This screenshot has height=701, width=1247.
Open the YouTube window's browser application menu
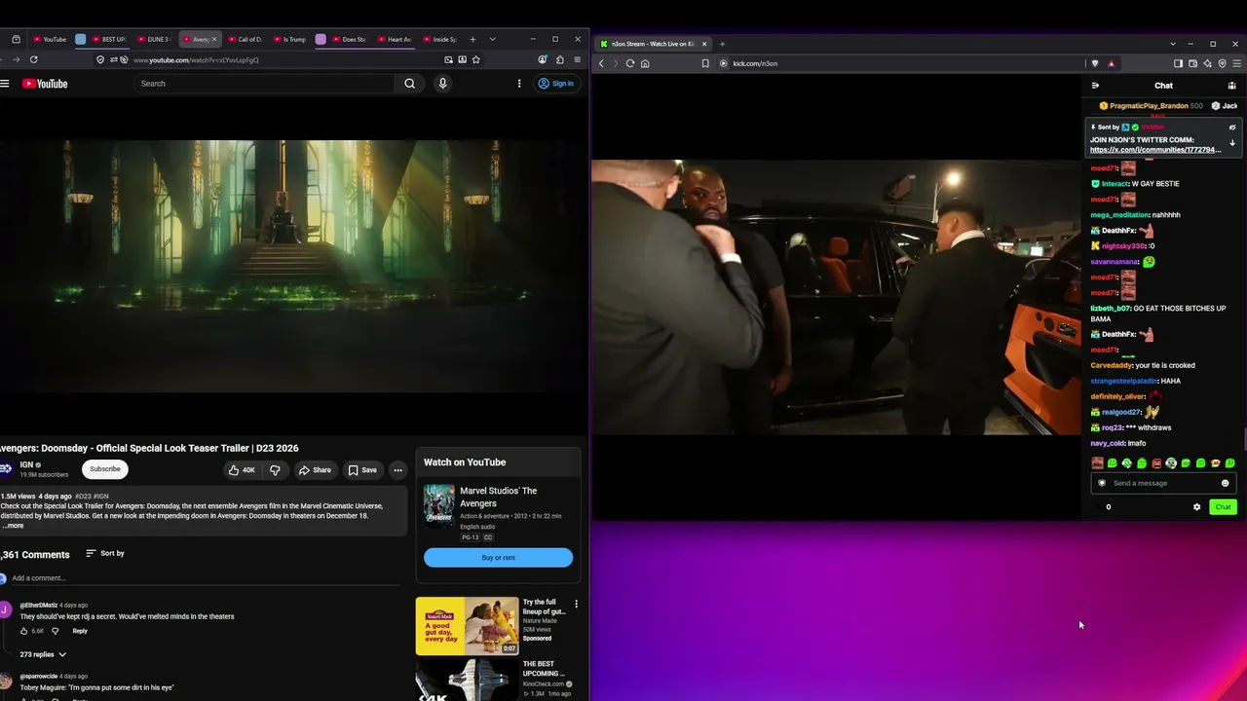pyautogui.click(x=576, y=59)
